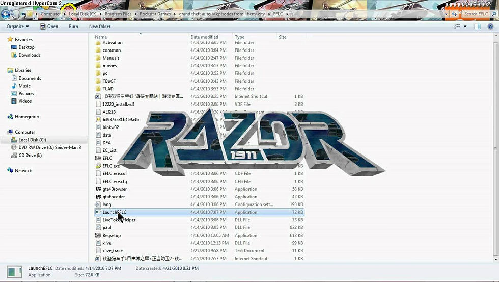Select the TLAD folder icon
This screenshot has width=499, height=282.
[x=98, y=89]
